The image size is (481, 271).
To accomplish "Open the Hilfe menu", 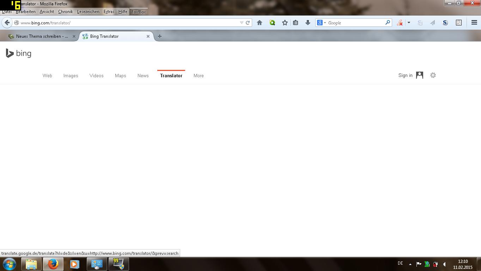I will tap(123, 12).
